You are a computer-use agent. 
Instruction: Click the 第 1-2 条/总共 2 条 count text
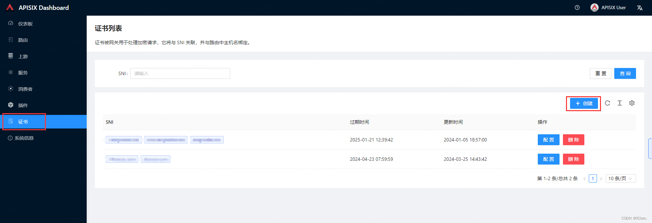(x=557, y=178)
